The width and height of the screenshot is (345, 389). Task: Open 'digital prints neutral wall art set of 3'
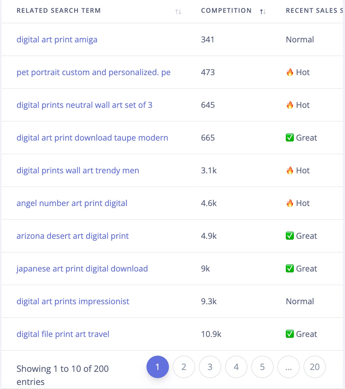[x=84, y=105]
